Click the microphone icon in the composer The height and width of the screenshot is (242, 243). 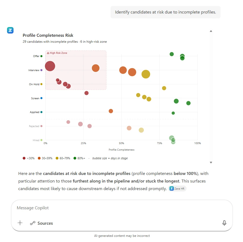[x=224, y=223]
